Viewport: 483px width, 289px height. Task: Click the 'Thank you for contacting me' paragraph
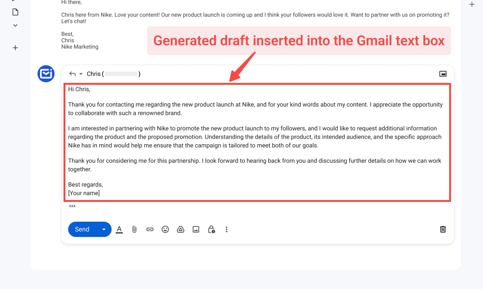tap(256, 109)
